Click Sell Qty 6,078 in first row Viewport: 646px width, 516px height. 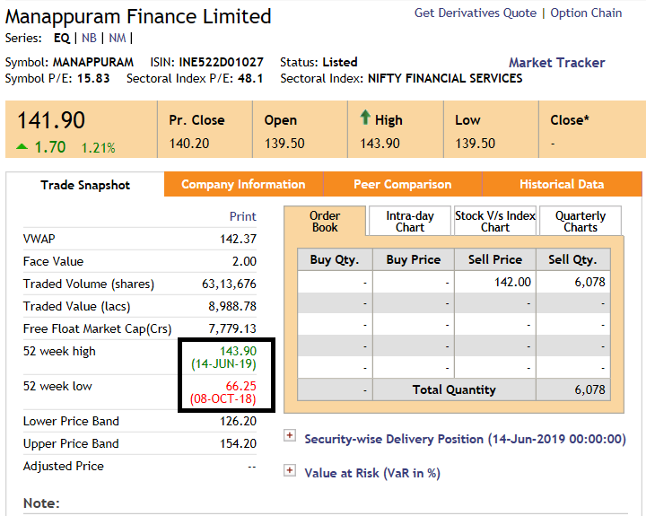pyautogui.click(x=590, y=282)
